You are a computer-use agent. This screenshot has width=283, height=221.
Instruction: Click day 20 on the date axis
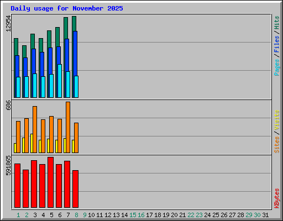[174, 215]
